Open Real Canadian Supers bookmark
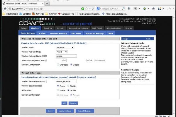The height and width of the screenshot is (117, 176). pyautogui.click(x=88, y=14)
